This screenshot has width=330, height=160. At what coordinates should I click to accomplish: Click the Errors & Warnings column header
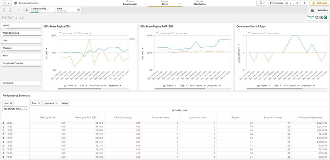click(x=273, y=118)
